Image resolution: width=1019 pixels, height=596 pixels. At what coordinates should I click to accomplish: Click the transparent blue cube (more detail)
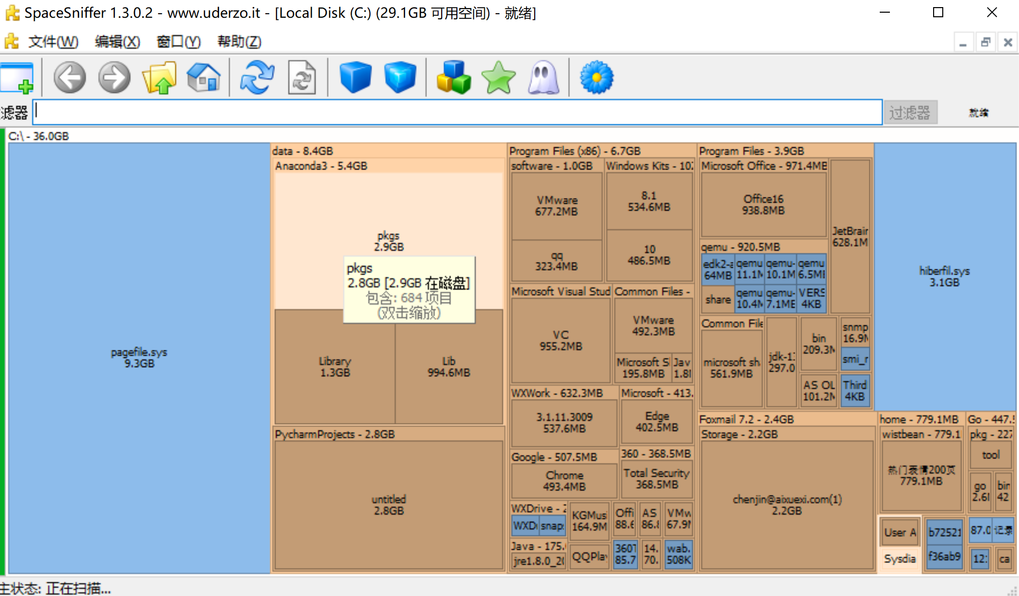(x=400, y=77)
